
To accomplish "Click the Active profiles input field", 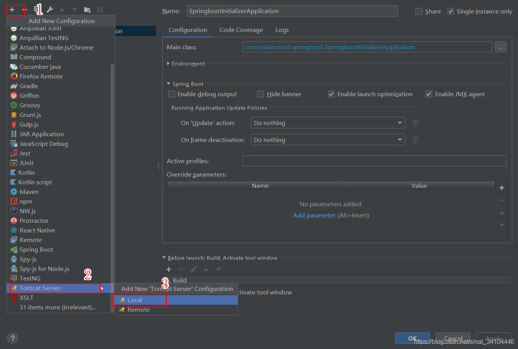I will 374,161.
